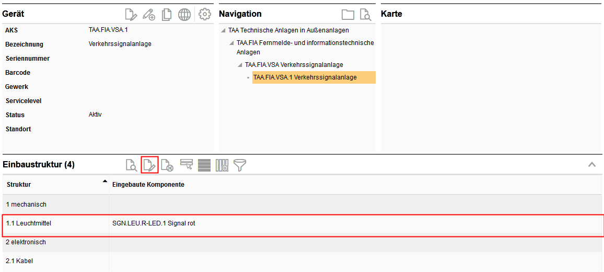Click the select all rows icon
The width and height of the screenshot is (604, 272).
[x=204, y=165]
